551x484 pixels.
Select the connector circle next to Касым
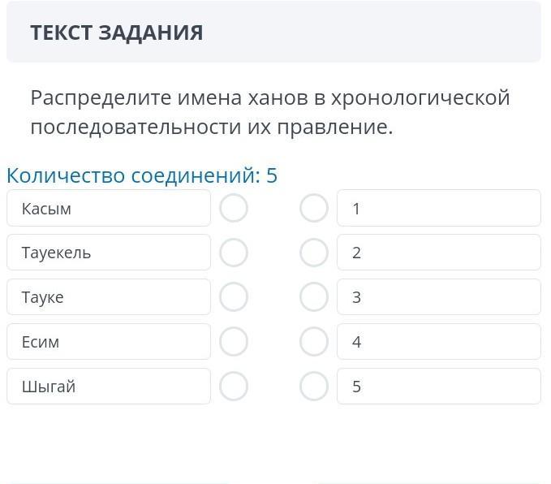tap(234, 209)
